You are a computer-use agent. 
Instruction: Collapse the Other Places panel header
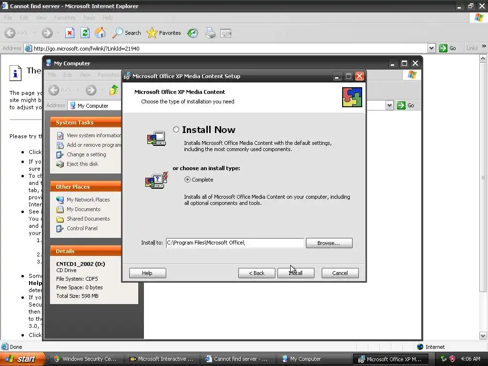pyautogui.click(x=86, y=187)
